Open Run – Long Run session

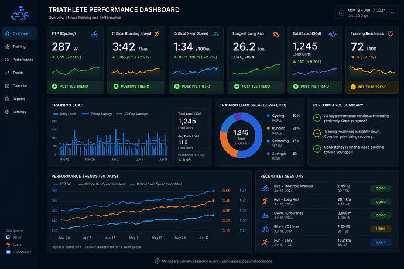coord(327,202)
